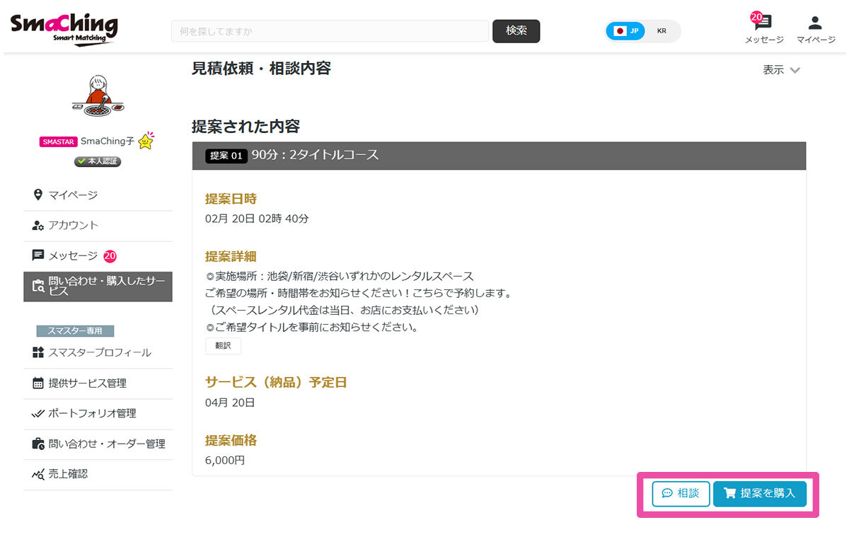Click the search input field
Image resolution: width=849 pixels, height=537 pixels.
coord(330,31)
